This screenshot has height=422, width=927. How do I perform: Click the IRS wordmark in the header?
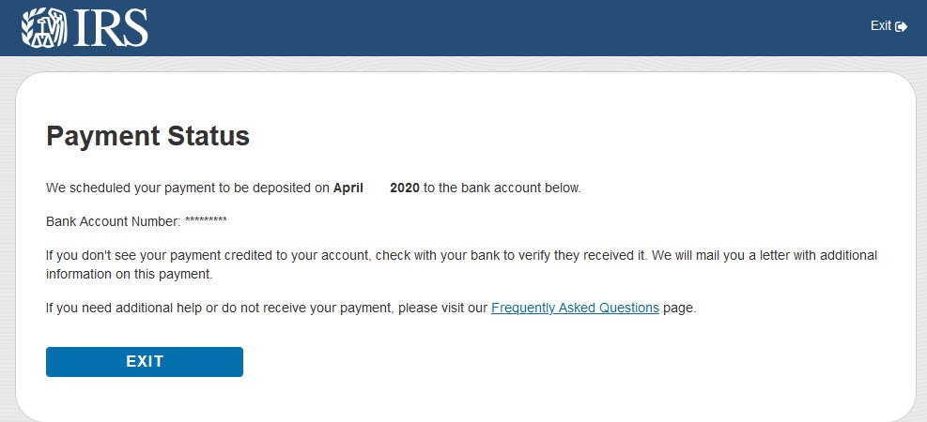(x=108, y=28)
